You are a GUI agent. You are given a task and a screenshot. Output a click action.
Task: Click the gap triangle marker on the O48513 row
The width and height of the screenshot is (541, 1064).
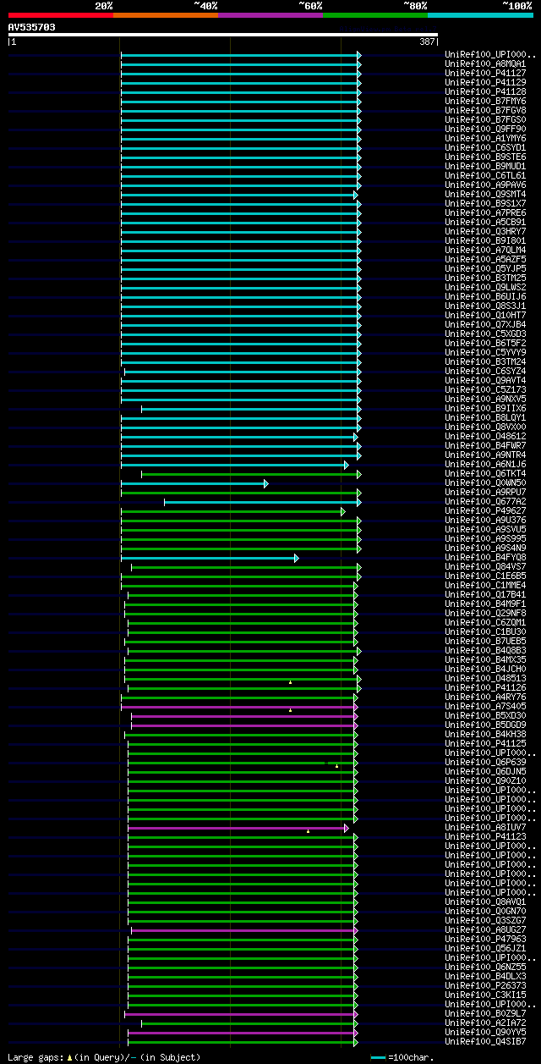290,682
